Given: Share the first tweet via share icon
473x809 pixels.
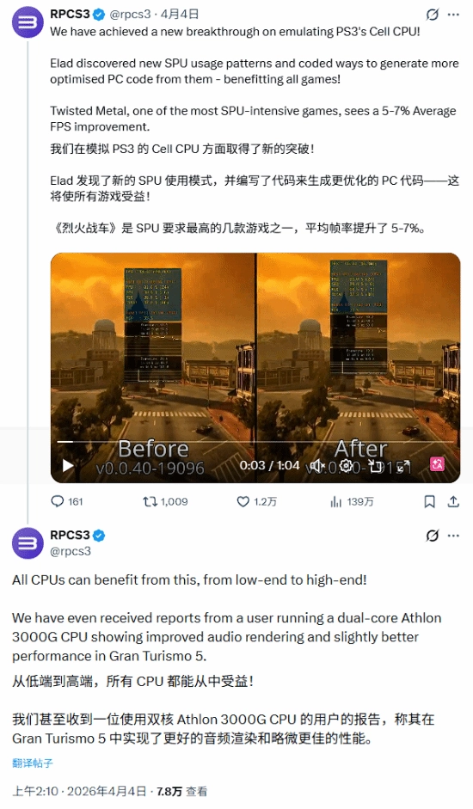Looking at the screenshot, I should click(x=453, y=501).
